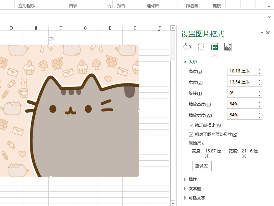Screen dimensions: 274x206
Task: Collapse the ribbon with the chevron
Action: [x=269, y=6]
